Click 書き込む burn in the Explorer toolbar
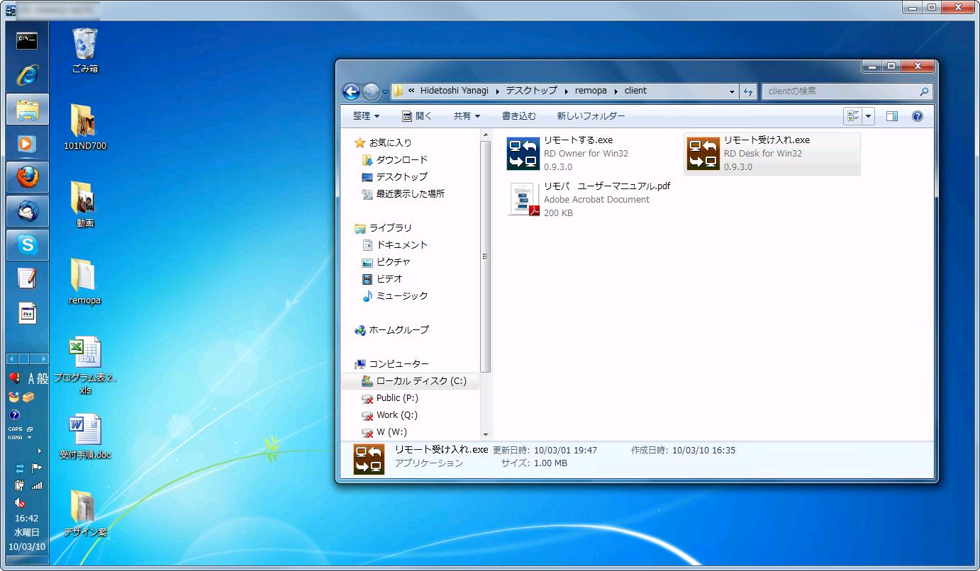 click(x=519, y=116)
